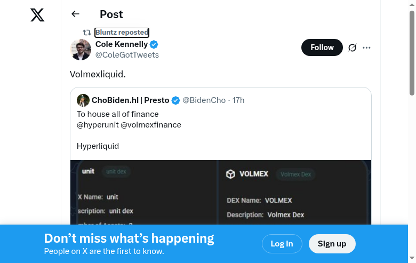
Task: Go back using the left arrow
Action: pyautogui.click(x=76, y=14)
